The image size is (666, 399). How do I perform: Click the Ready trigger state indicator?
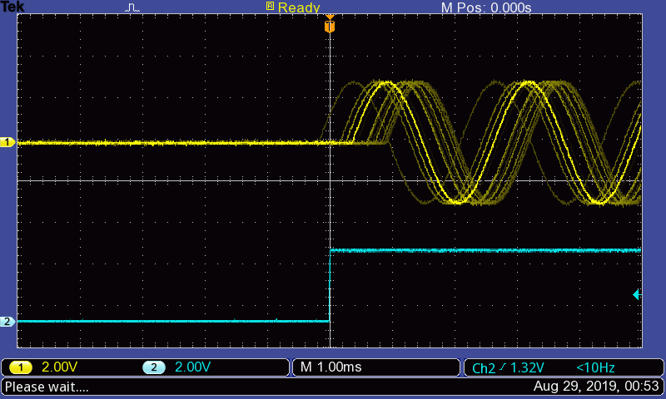coord(299,7)
